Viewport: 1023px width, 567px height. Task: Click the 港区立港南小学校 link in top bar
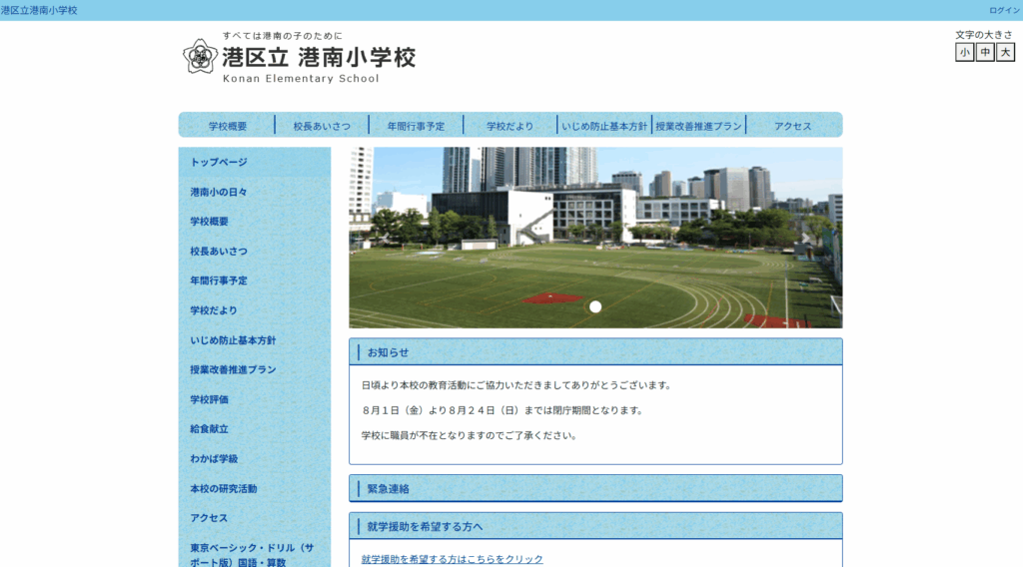pyautogui.click(x=39, y=10)
